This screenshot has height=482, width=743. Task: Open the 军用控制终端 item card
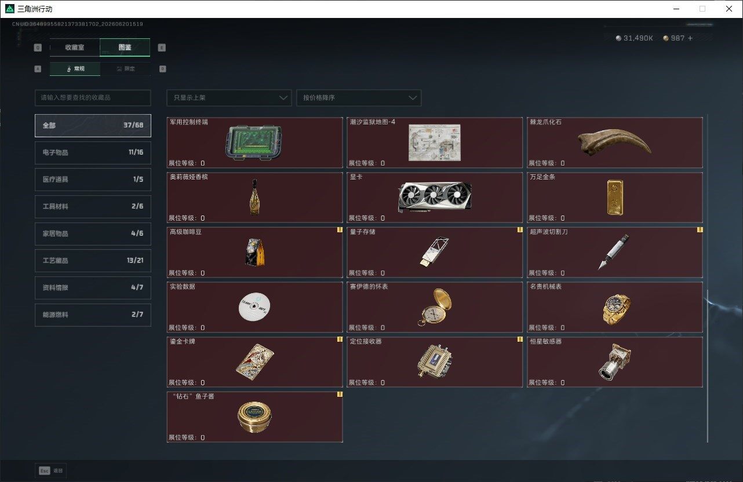point(254,143)
